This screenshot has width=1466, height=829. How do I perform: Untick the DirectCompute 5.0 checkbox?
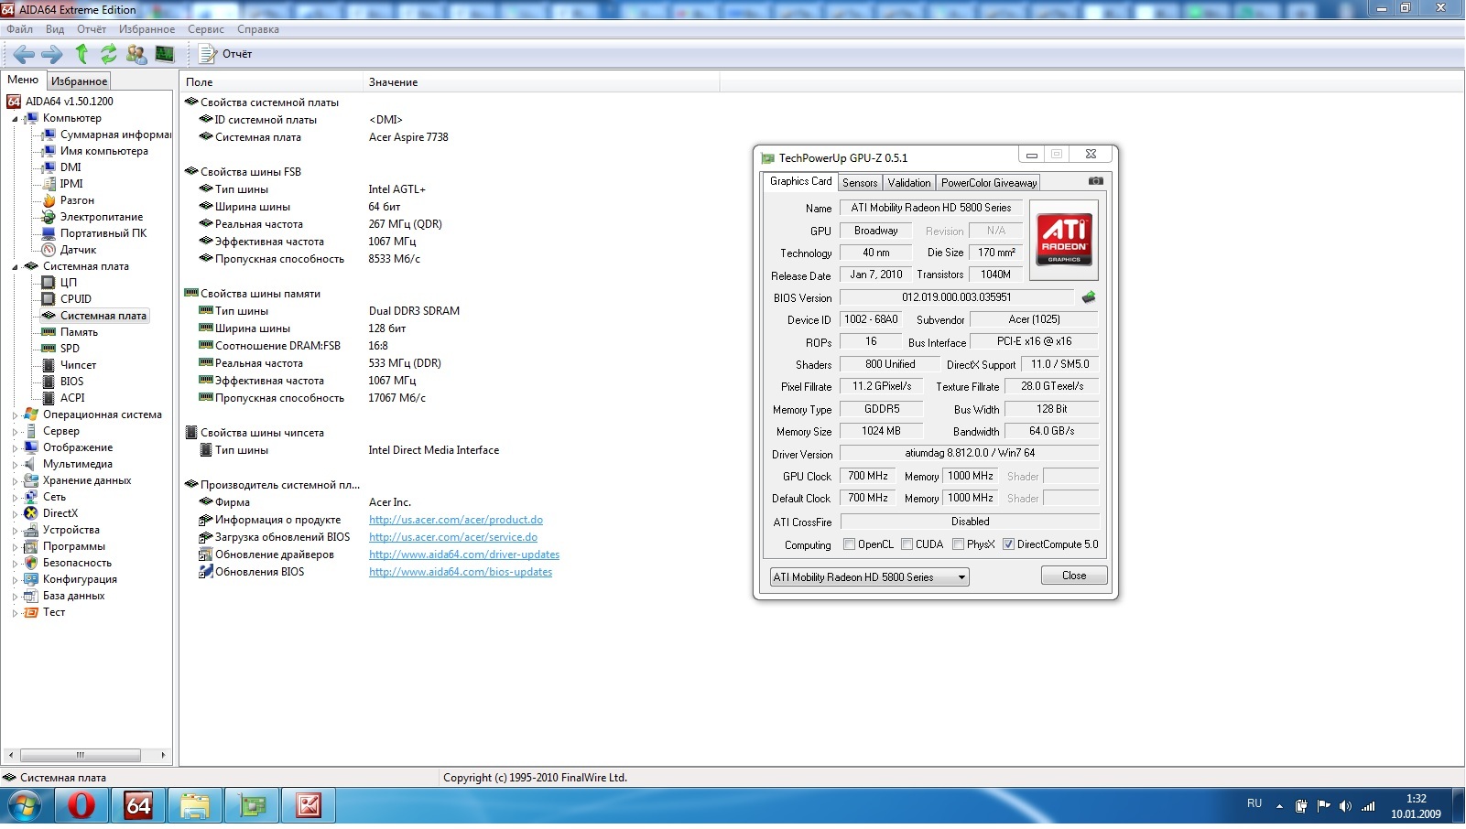pos(1008,544)
